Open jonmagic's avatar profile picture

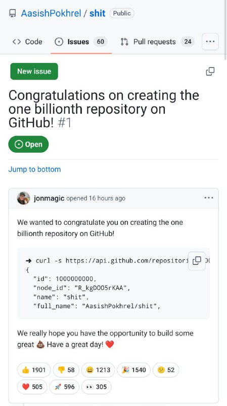click(x=23, y=198)
